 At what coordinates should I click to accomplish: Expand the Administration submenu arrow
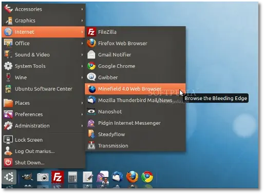click(x=82, y=126)
